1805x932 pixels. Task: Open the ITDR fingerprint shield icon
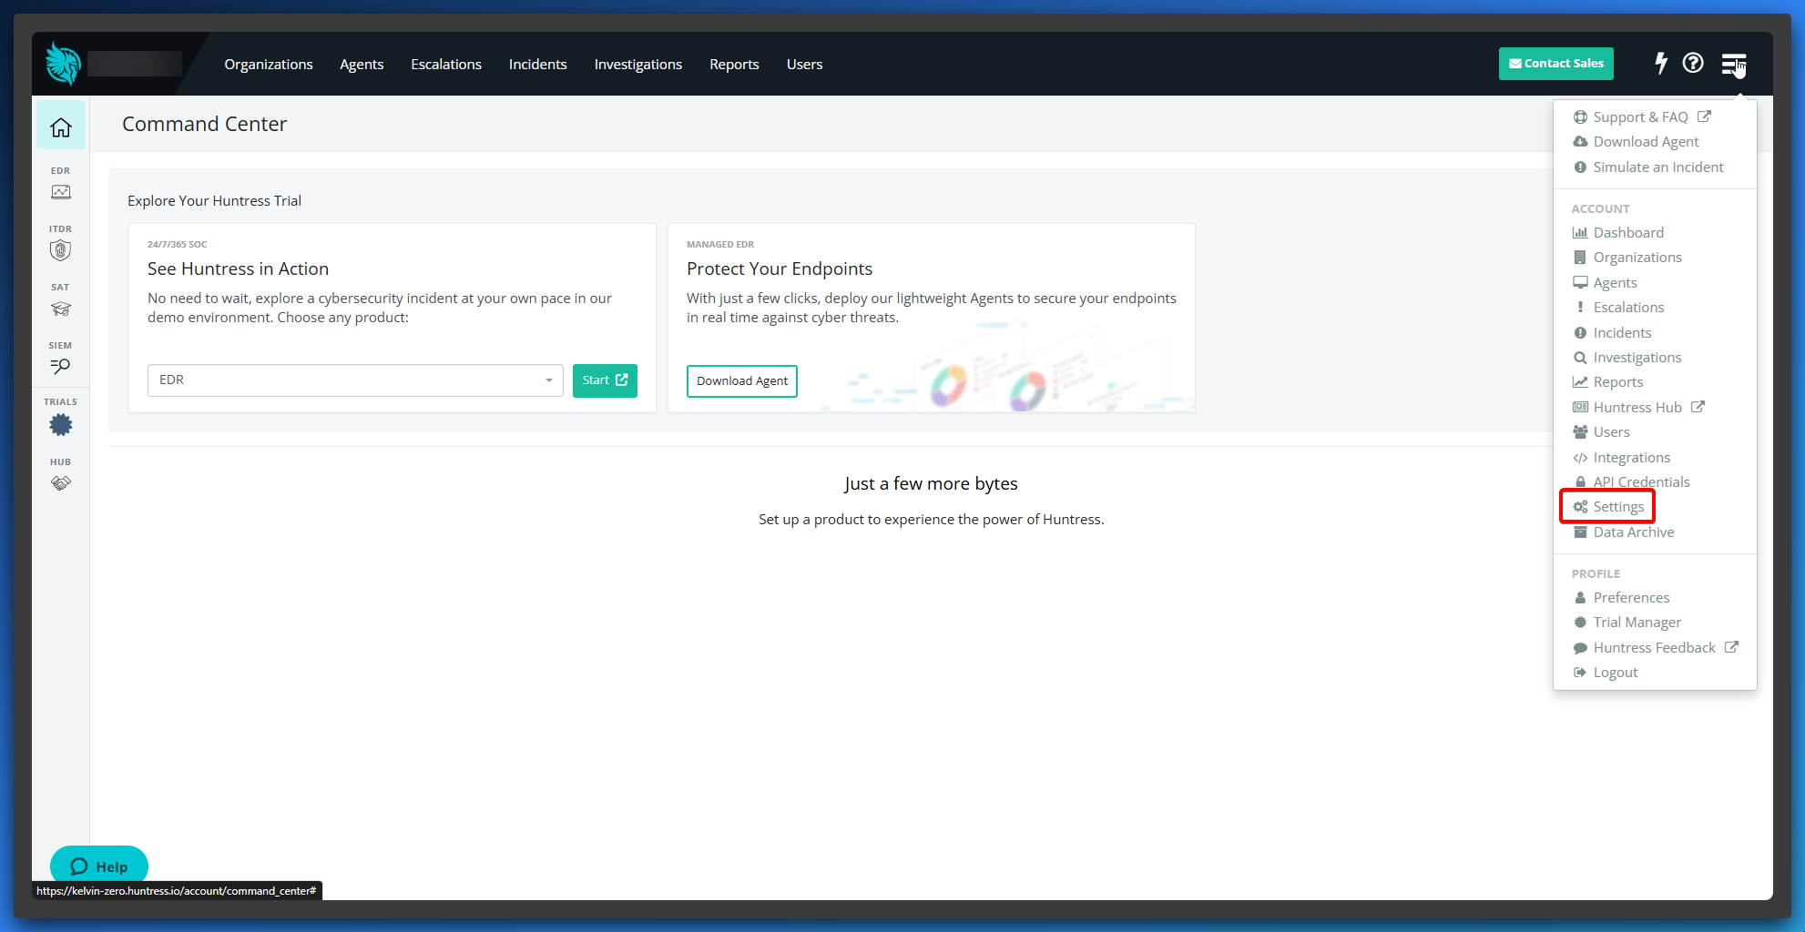click(61, 250)
